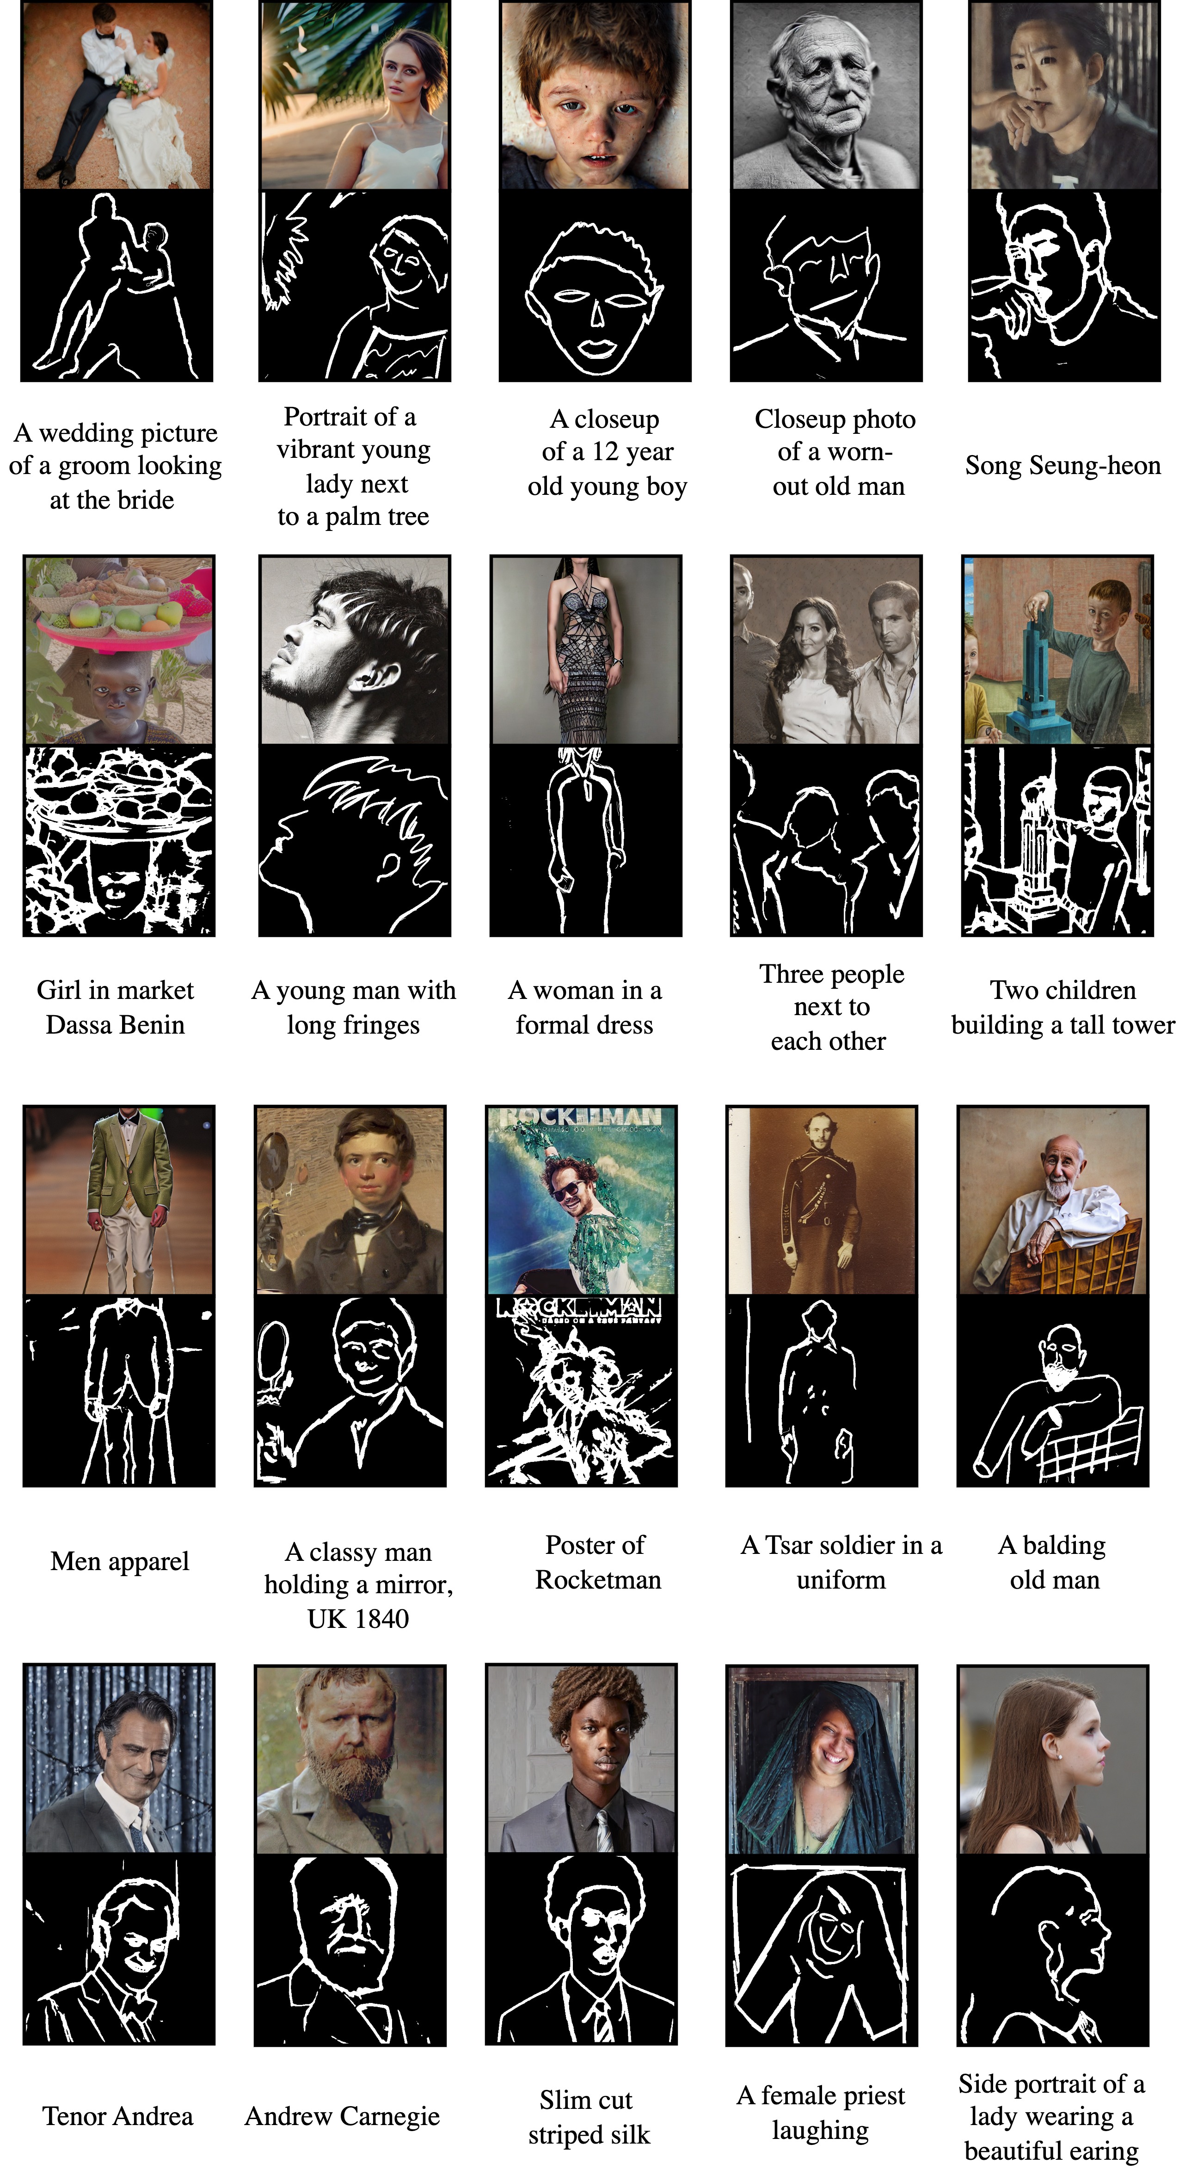1179x2169 pixels.
Task: Select the woman in formal dress photo
Action: tap(586, 649)
